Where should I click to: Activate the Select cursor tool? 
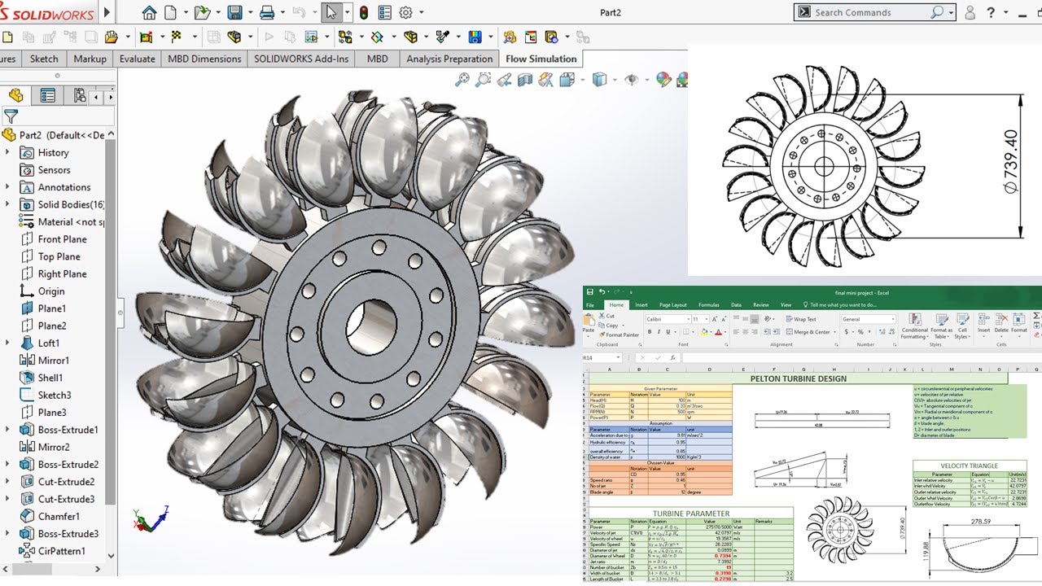(331, 13)
